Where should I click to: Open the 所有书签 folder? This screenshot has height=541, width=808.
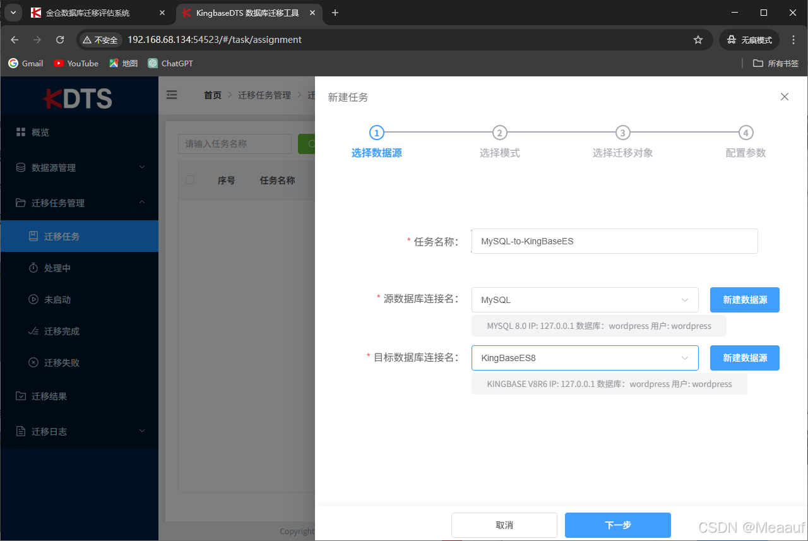click(776, 63)
